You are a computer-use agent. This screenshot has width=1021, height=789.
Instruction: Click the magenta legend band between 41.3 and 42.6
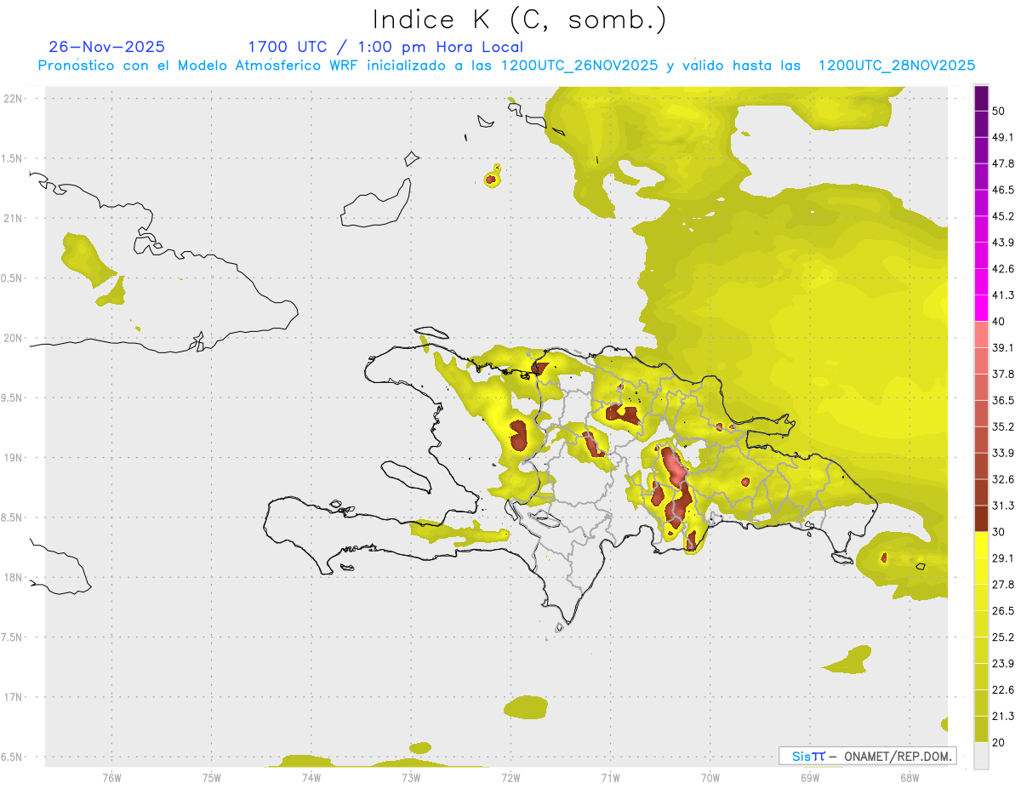pyautogui.click(x=981, y=282)
